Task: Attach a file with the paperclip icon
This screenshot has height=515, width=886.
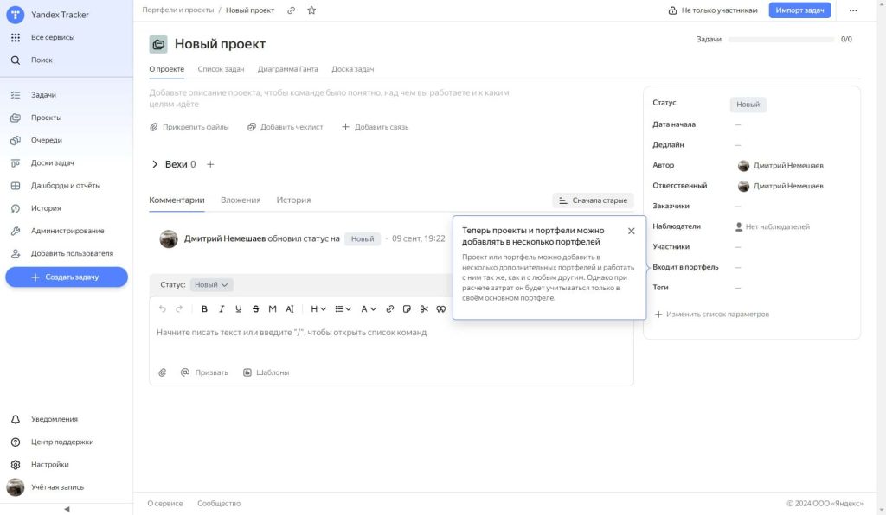Action: (162, 372)
